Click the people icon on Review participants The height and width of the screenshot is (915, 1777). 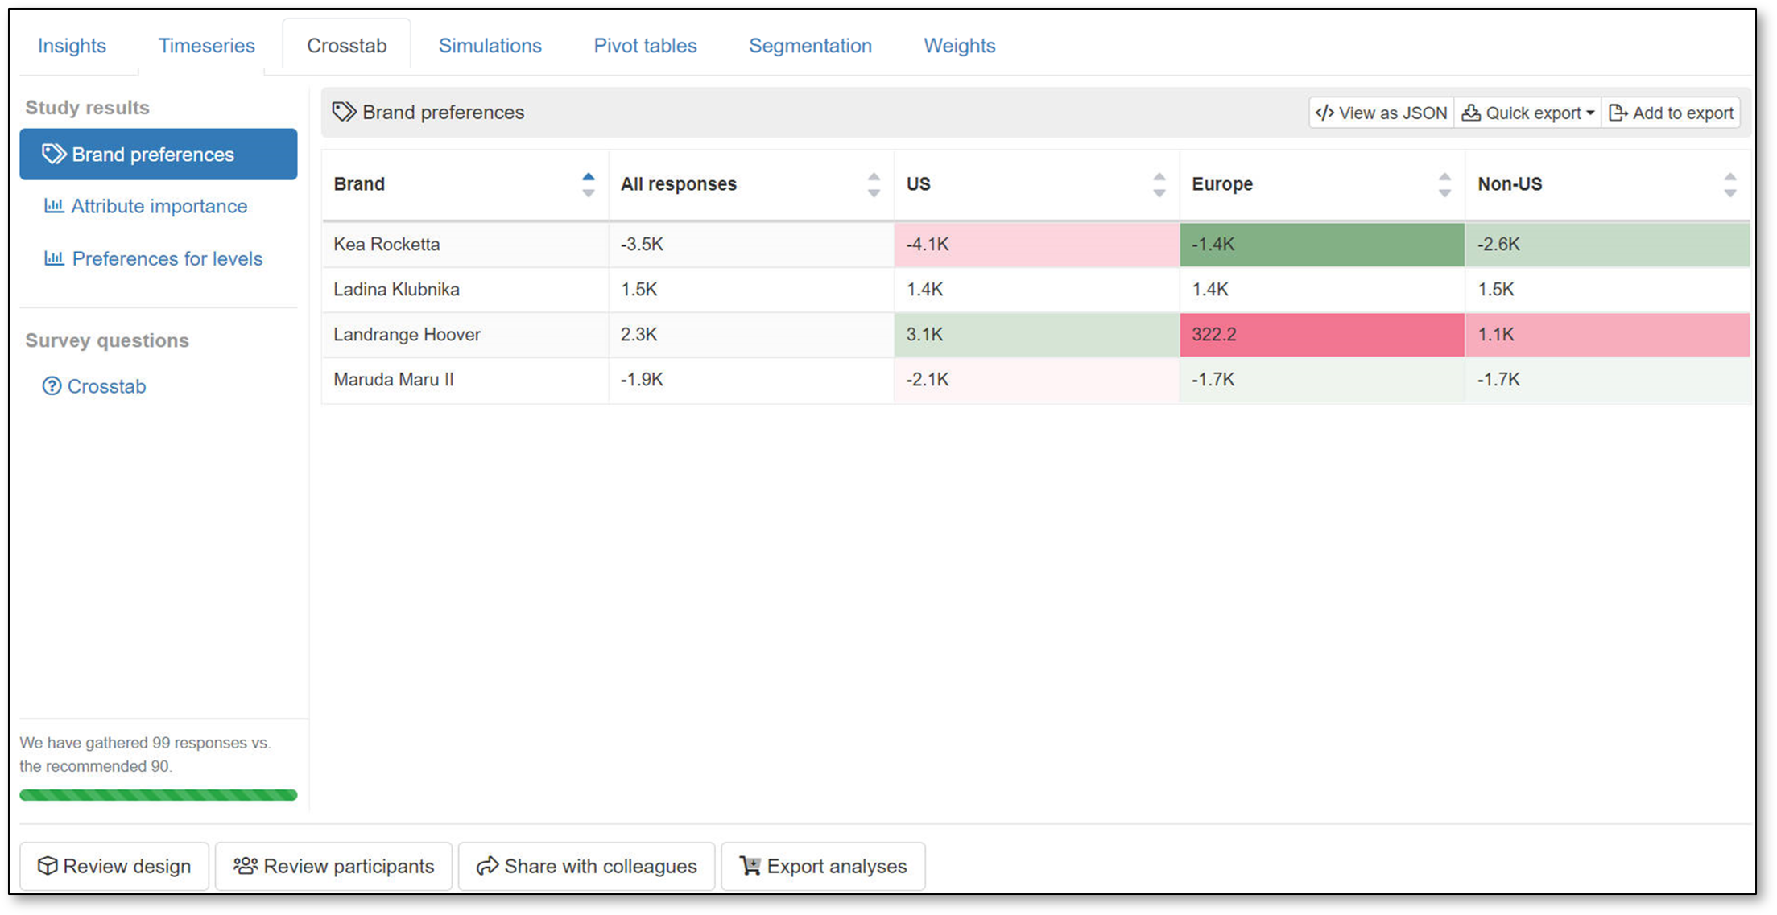click(245, 866)
